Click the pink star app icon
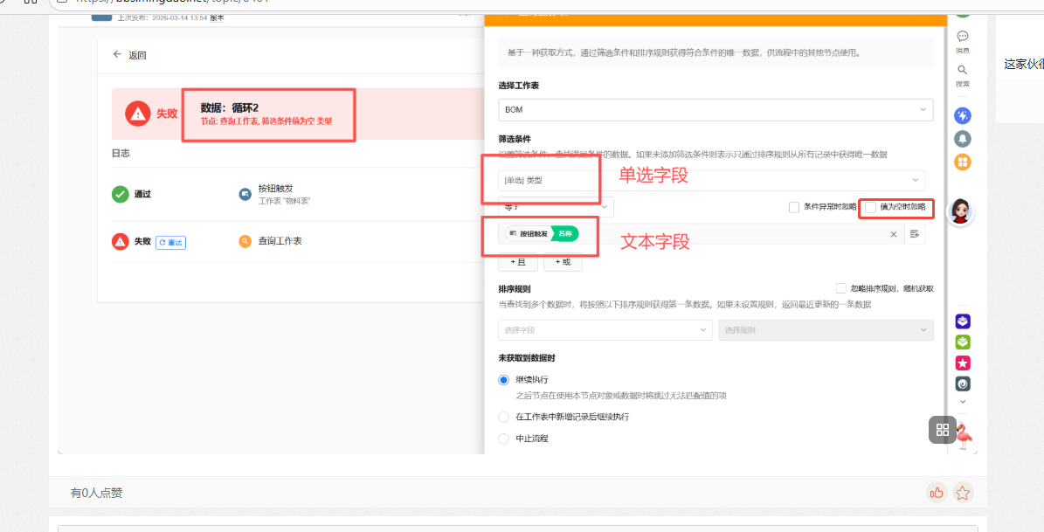The image size is (1044, 532). [x=962, y=363]
